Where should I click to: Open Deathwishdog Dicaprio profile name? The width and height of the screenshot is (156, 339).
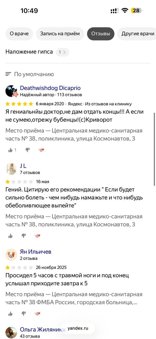click(50, 88)
